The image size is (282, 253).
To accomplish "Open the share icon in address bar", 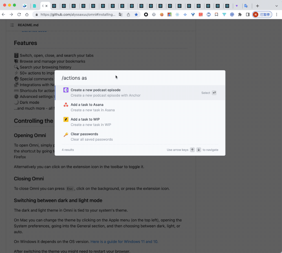I will click(x=128, y=14).
